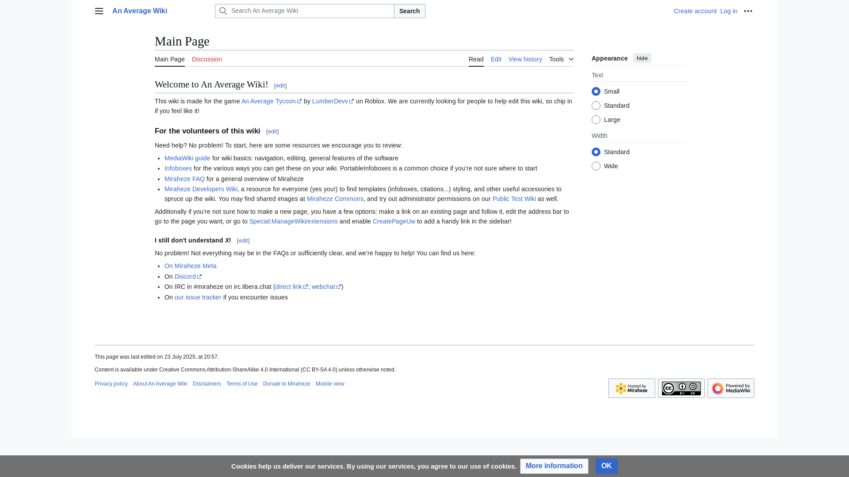
Task: Open the Infoboxes link
Action: click(x=178, y=168)
